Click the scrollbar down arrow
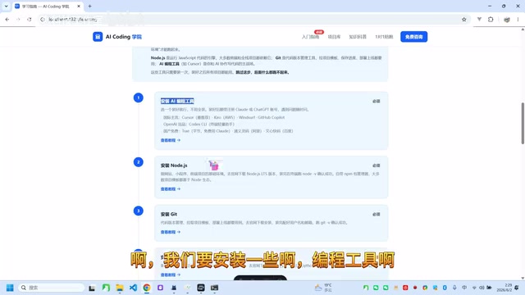 point(523,278)
